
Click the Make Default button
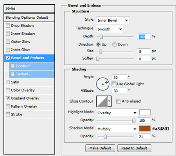[x=100, y=148]
